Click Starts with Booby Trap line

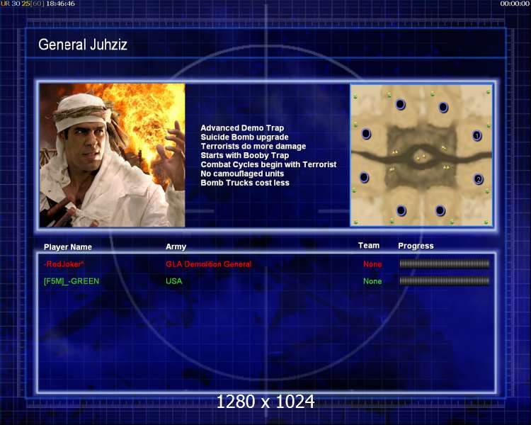coord(245,155)
